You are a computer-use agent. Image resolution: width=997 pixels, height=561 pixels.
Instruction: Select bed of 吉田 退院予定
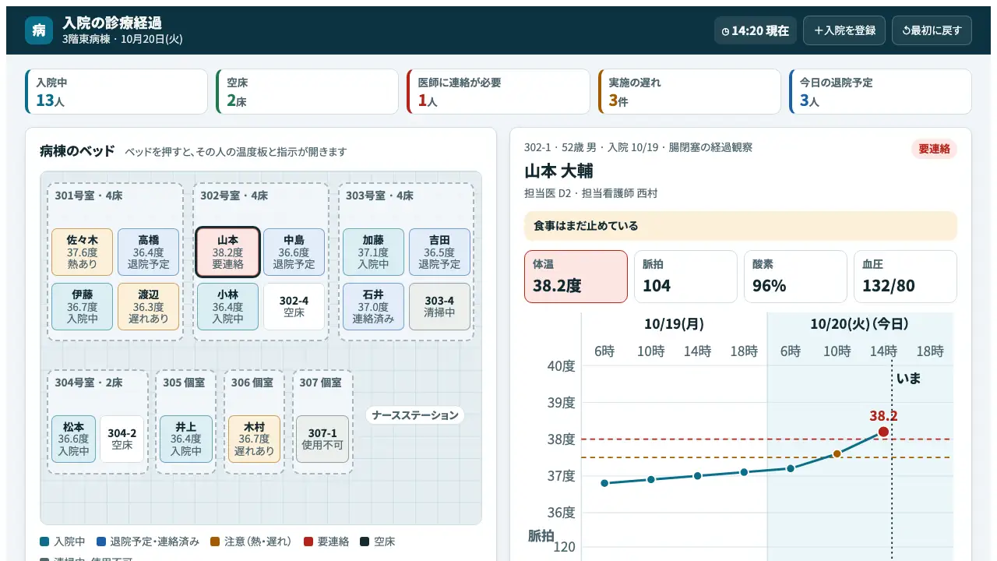439,252
